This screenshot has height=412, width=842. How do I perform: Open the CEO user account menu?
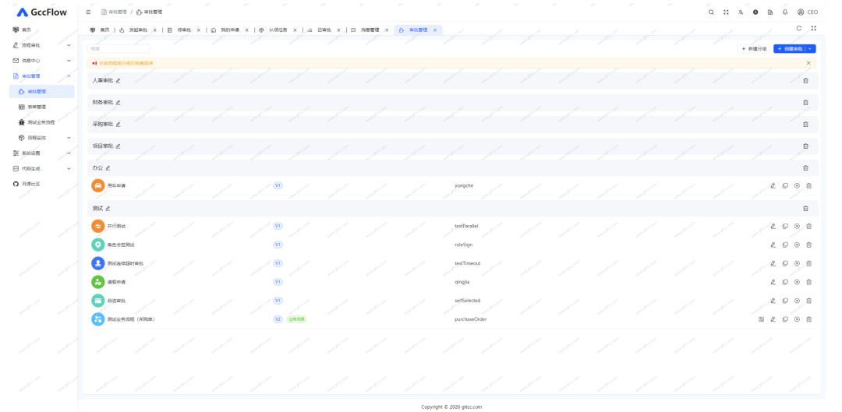pyautogui.click(x=807, y=12)
